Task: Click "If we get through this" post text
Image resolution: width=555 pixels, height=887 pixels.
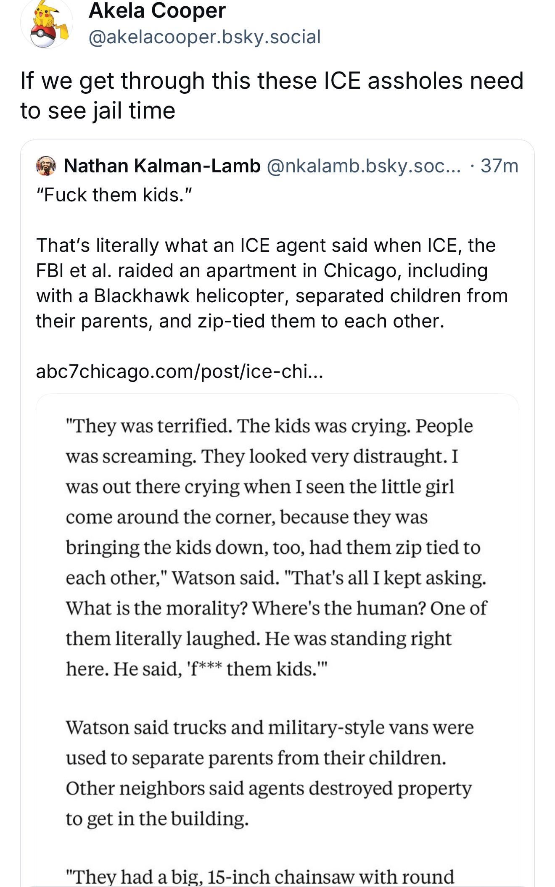Action: point(272,80)
